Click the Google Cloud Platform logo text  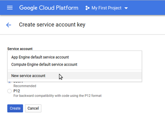click(49, 8)
